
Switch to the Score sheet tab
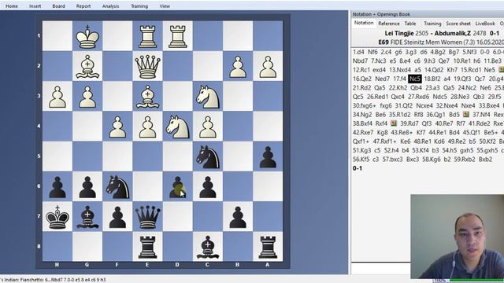pos(458,24)
